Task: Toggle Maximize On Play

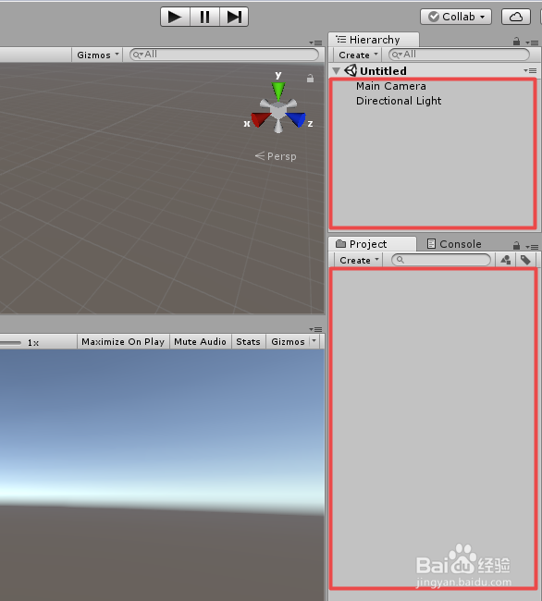Action: (x=123, y=341)
